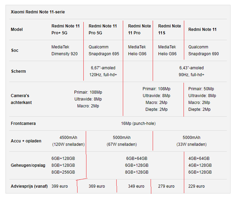Select the "Redmi Note 11 S" column header
The width and height of the screenshot is (235, 199).
(169, 30)
